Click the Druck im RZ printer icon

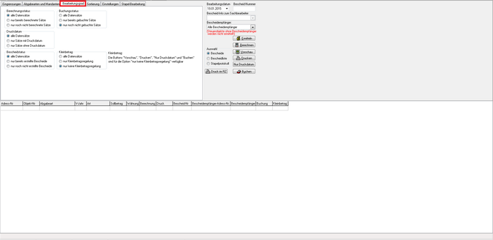pos(216,72)
